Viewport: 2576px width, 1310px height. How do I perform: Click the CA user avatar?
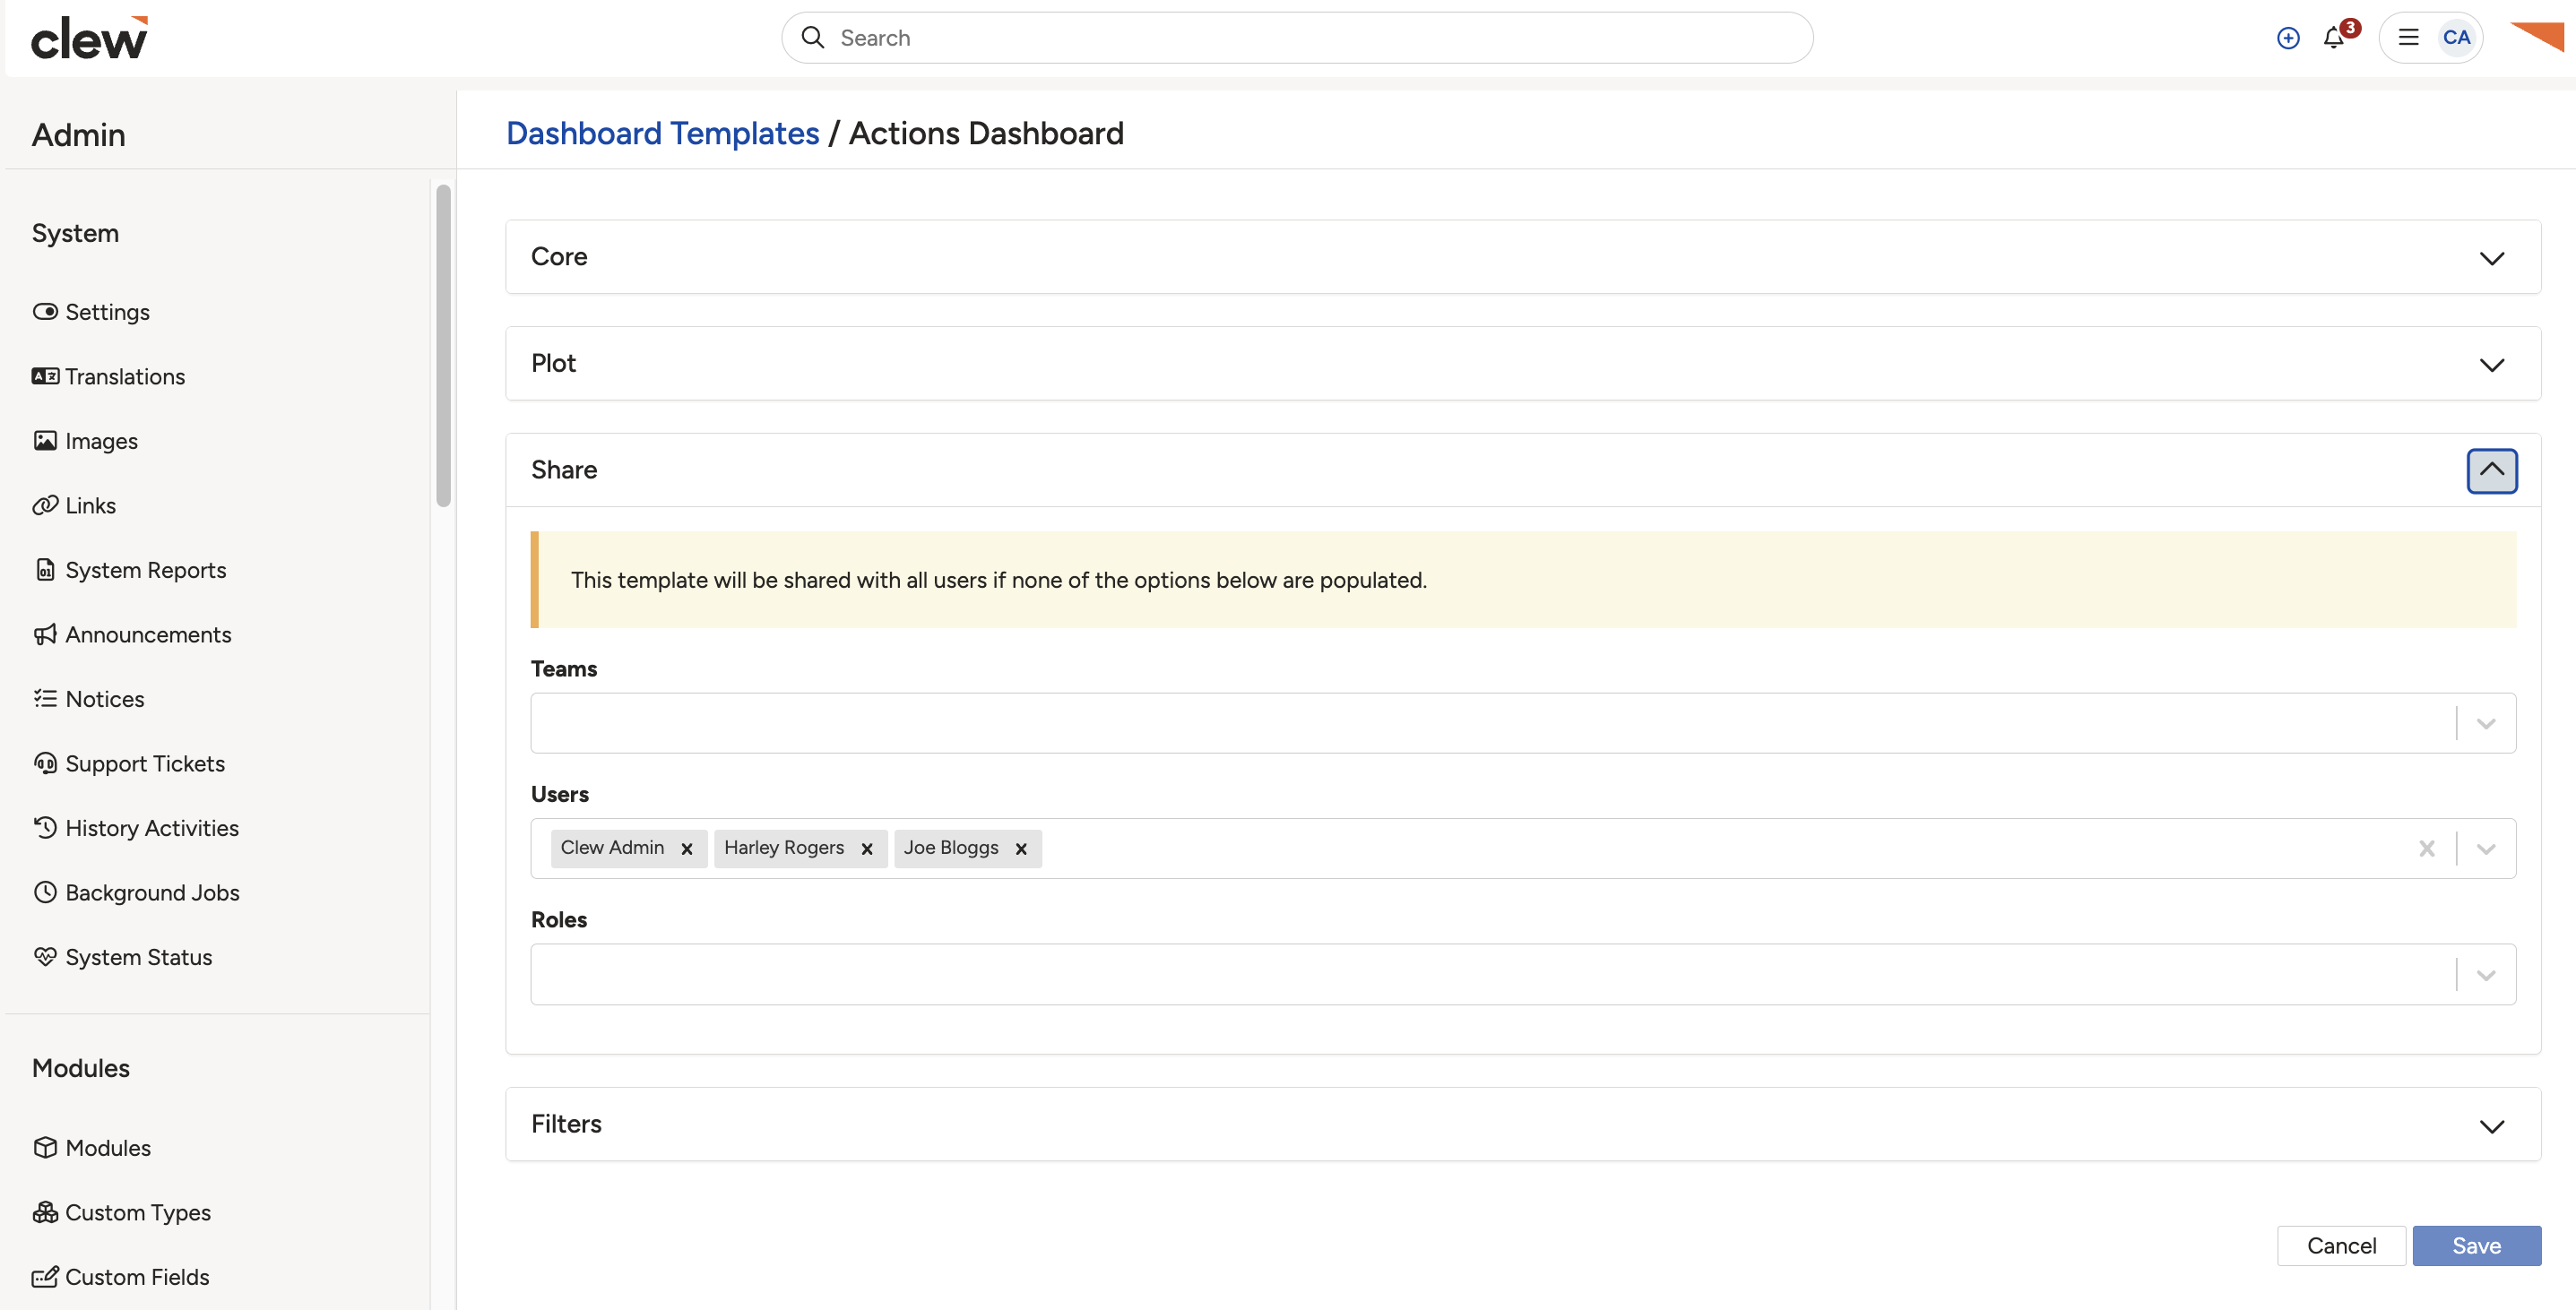point(2456,38)
